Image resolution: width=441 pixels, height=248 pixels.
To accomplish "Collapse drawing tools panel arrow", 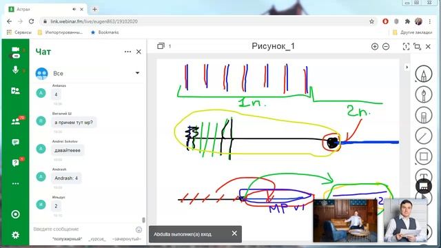I will (x=407, y=68).
